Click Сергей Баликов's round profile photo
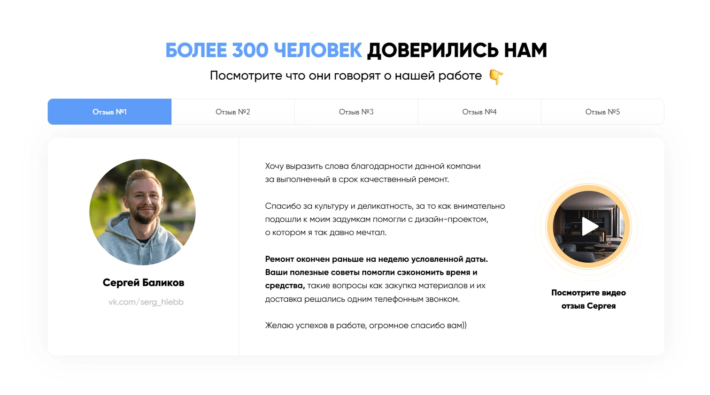This screenshot has width=710, height=395. click(143, 212)
